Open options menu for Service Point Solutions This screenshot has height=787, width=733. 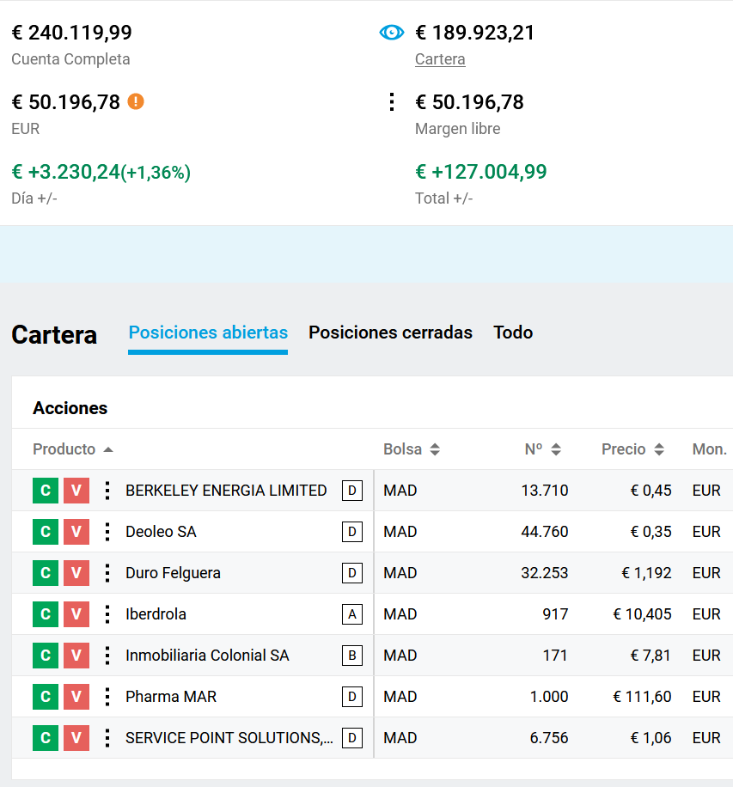107,737
